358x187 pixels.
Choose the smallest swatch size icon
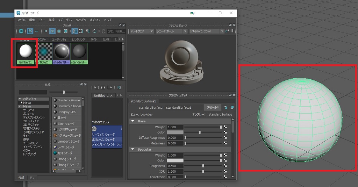46,31
